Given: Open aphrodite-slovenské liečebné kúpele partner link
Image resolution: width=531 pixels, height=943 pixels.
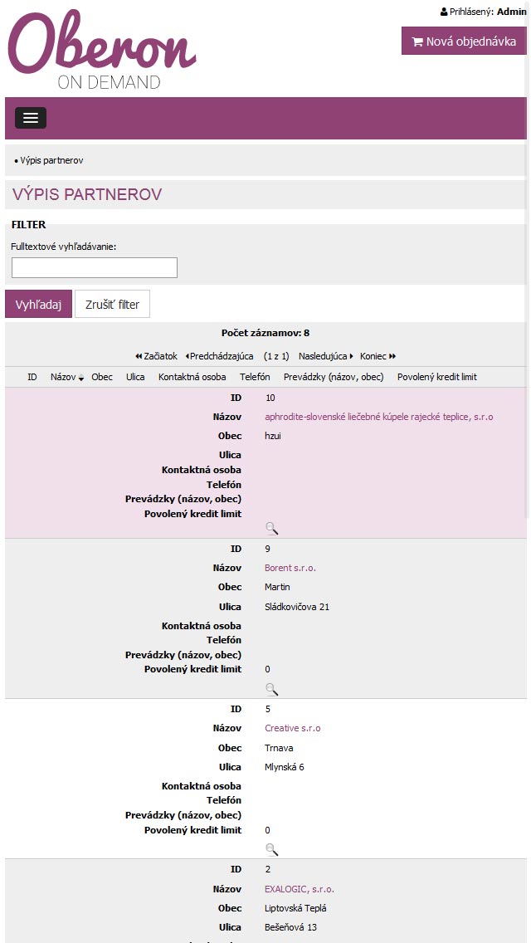Looking at the screenshot, I should pyautogui.click(x=379, y=417).
